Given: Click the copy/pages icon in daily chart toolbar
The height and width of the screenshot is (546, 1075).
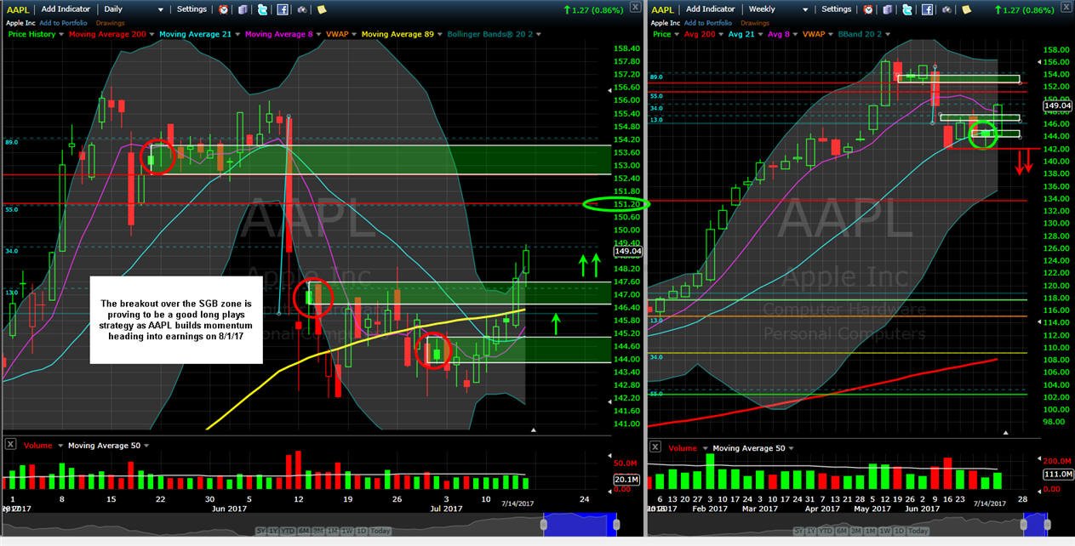Looking at the screenshot, I should click(243, 9).
